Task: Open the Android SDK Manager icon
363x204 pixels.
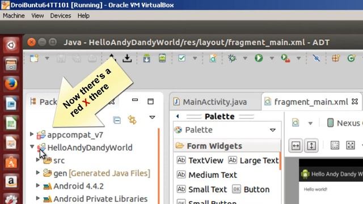Action: (x=146, y=58)
